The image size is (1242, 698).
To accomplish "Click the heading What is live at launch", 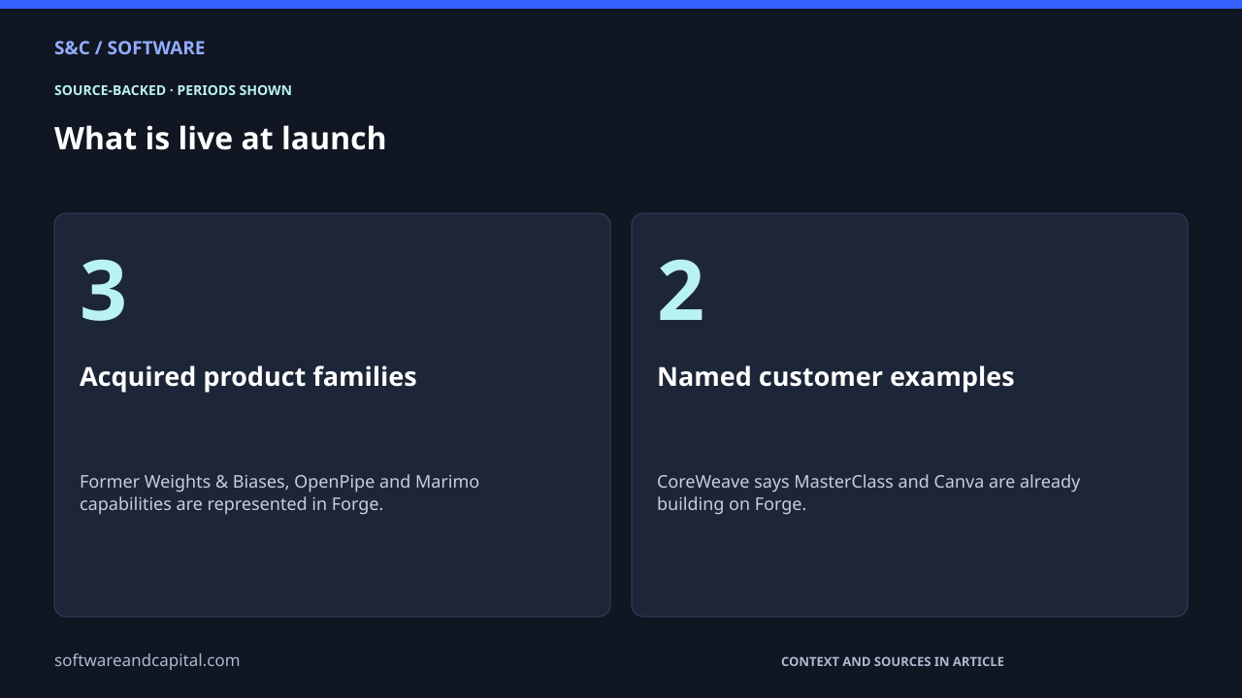I will (220, 139).
